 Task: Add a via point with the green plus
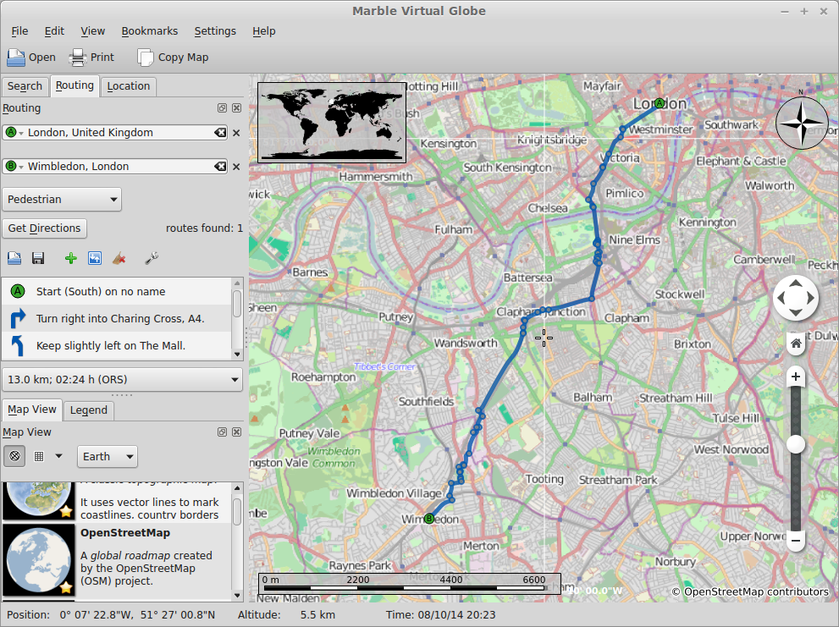[x=70, y=258]
